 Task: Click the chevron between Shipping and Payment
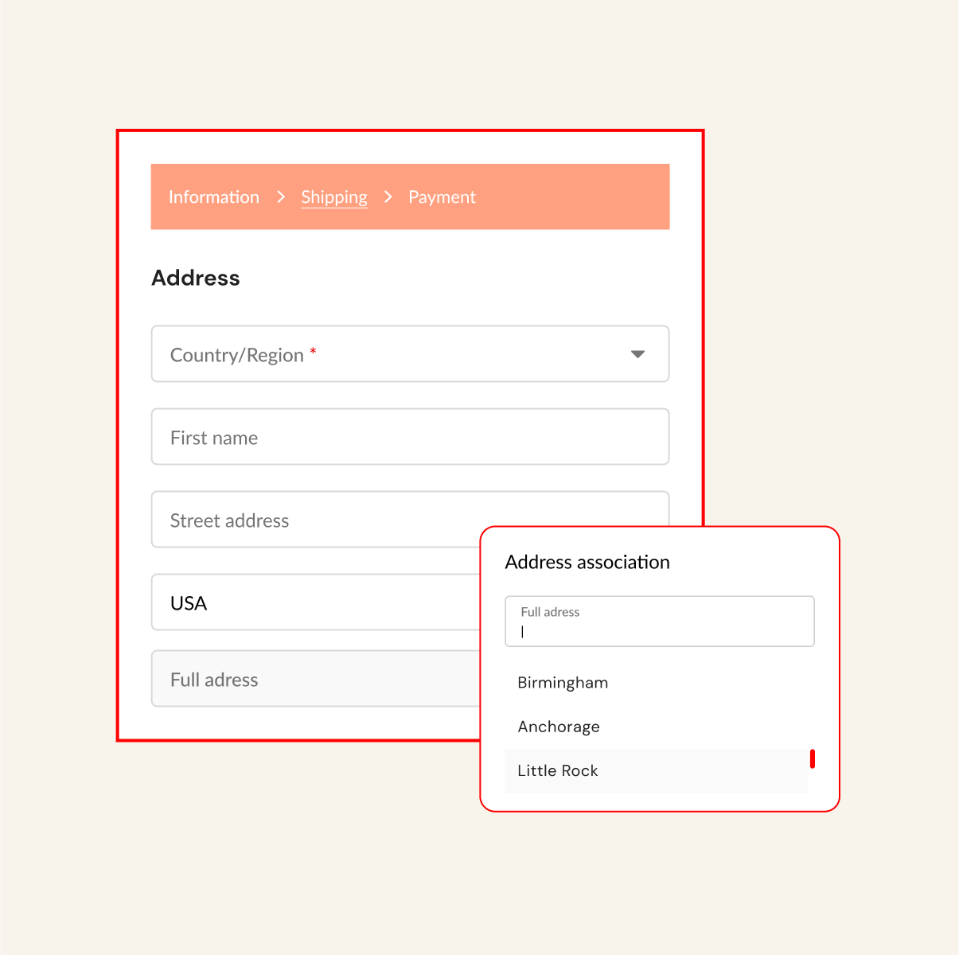388,197
